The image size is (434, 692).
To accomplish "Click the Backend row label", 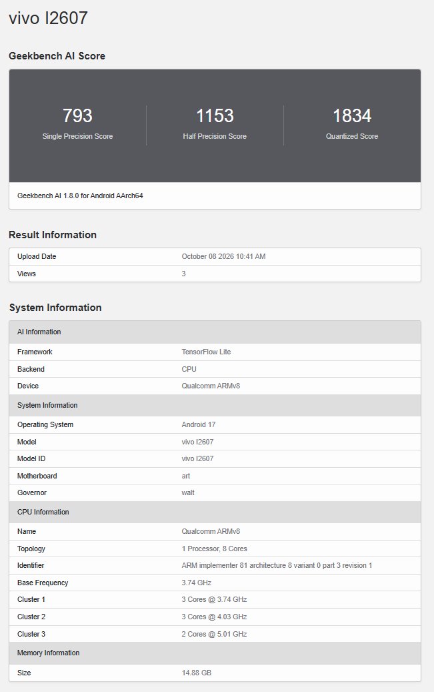I will (31, 369).
